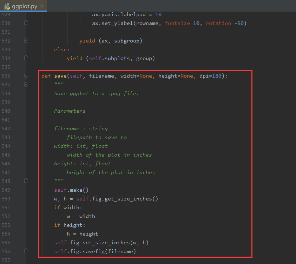Collapse the docstring fold marker on line 537

[x=26, y=85]
